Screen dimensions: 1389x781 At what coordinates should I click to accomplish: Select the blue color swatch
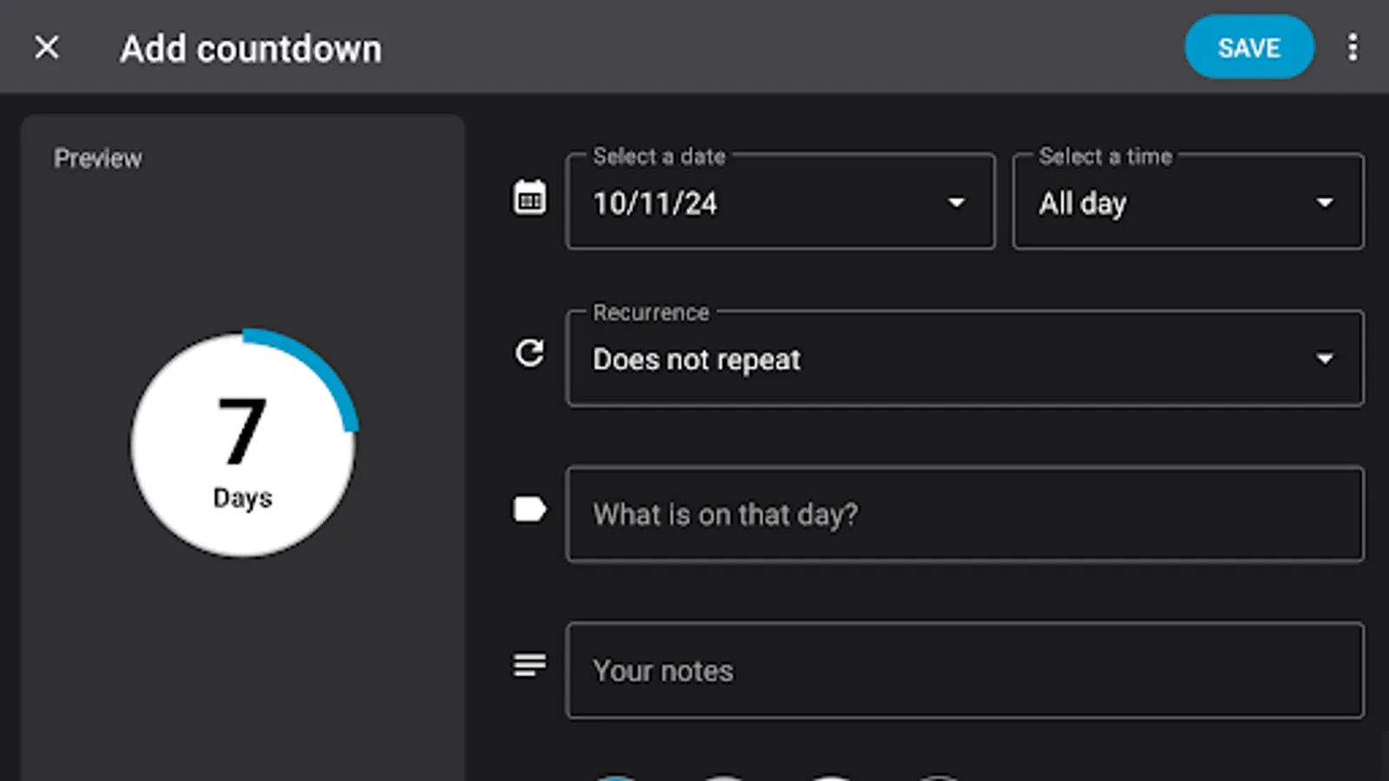coord(616,778)
